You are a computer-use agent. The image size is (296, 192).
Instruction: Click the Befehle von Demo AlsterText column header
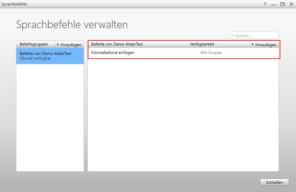click(x=117, y=44)
